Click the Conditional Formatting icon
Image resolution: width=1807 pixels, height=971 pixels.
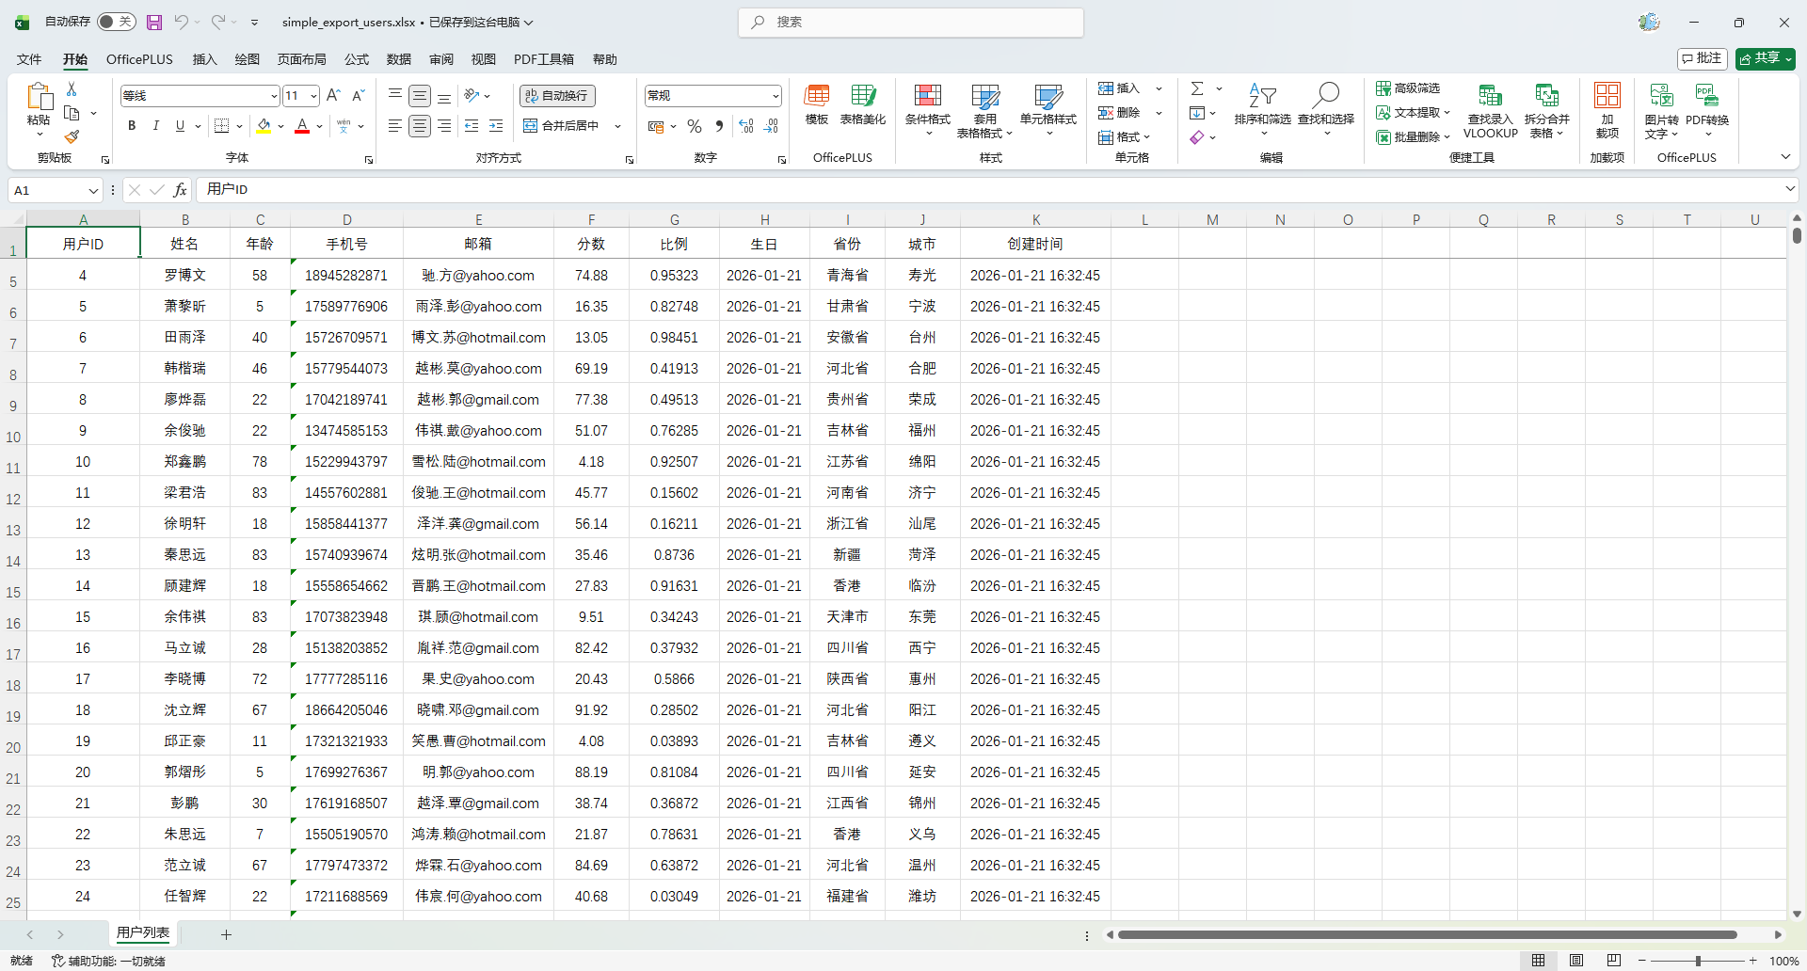tap(927, 96)
